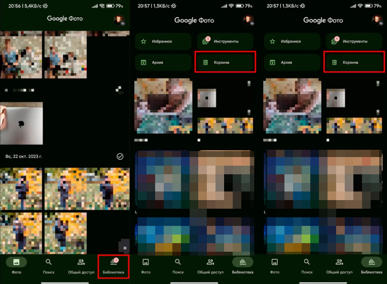The height and width of the screenshot is (284, 387).
Task: Open Корзина in the right phone screen
Action: coord(354,62)
